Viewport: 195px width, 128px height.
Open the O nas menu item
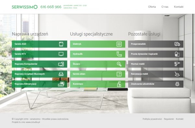165,7
